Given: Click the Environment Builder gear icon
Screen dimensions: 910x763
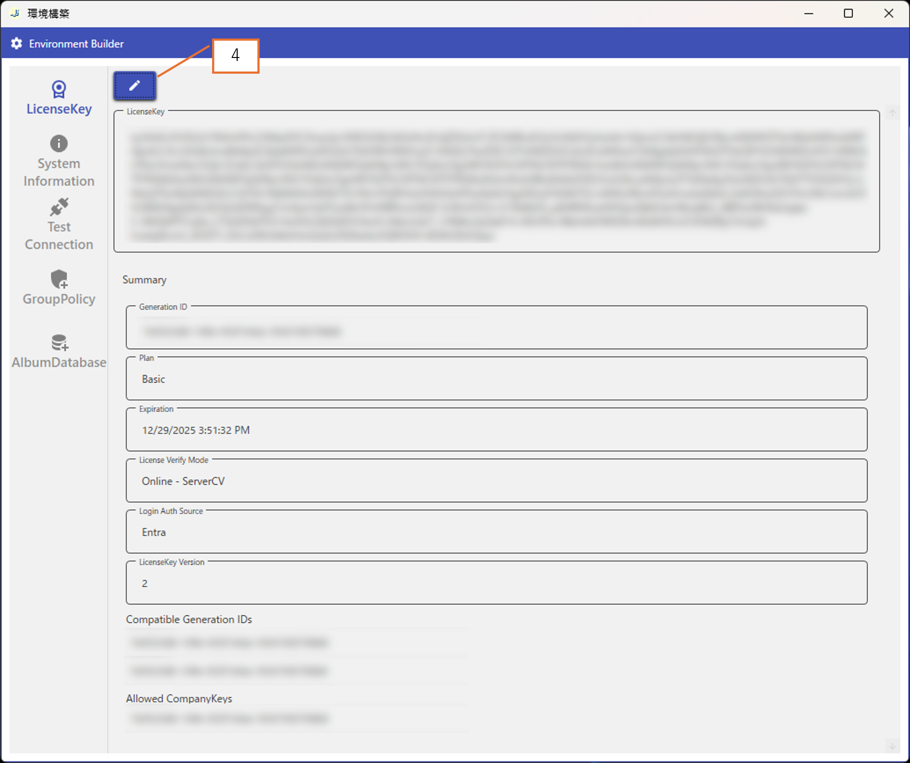Looking at the screenshot, I should pyautogui.click(x=16, y=43).
